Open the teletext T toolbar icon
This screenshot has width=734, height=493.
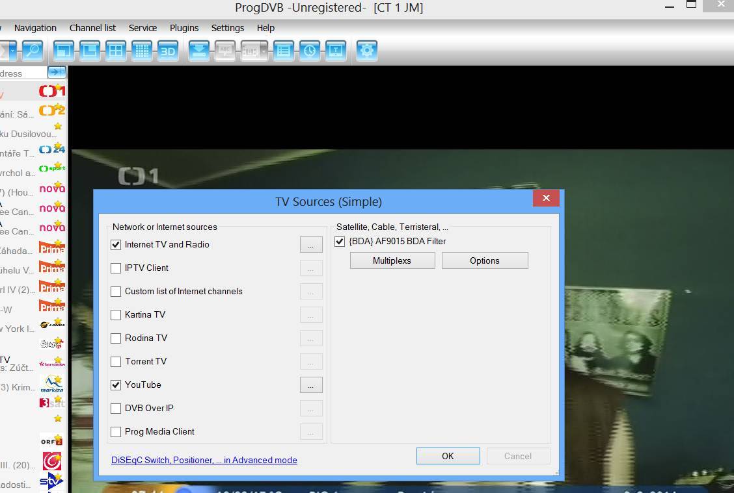[336, 51]
